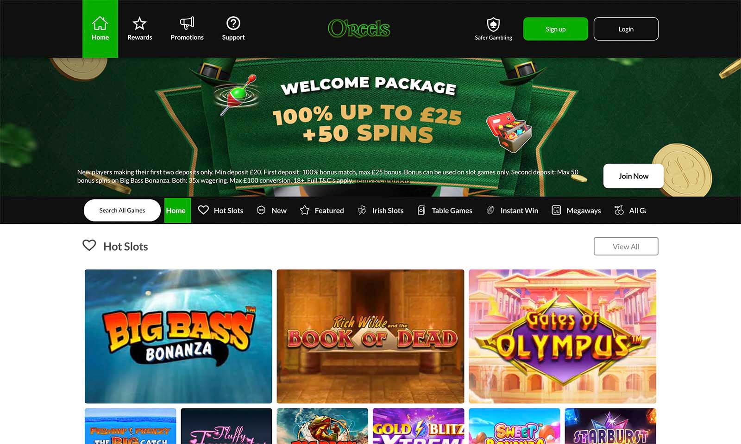Launch the Gates of Olympus thumbnail
Viewport: 741px width, 444px height.
(x=562, y=336)
